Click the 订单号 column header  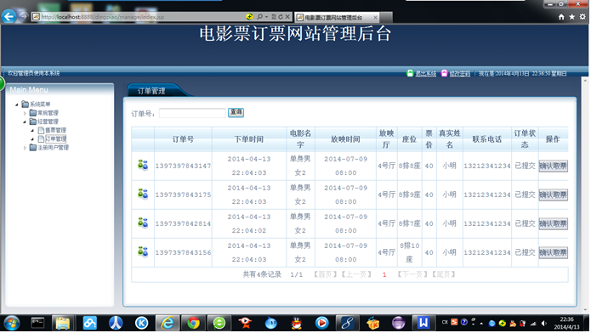[183, 139]
